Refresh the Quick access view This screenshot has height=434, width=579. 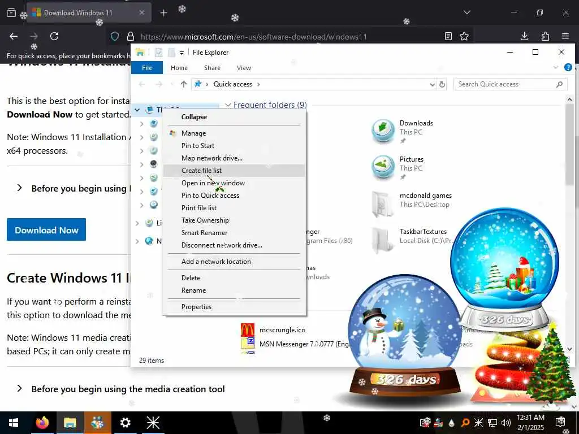click(442, 85)
